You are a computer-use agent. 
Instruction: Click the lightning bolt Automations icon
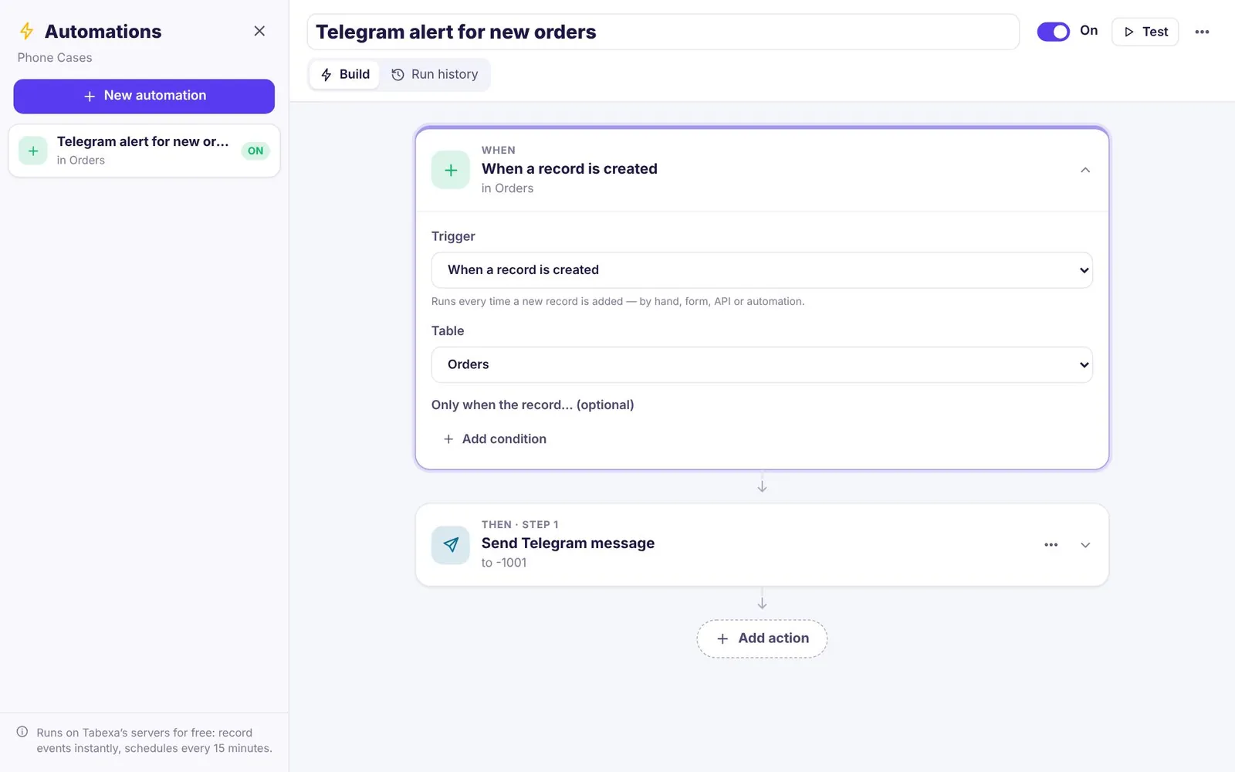click(x=27, y=31)
